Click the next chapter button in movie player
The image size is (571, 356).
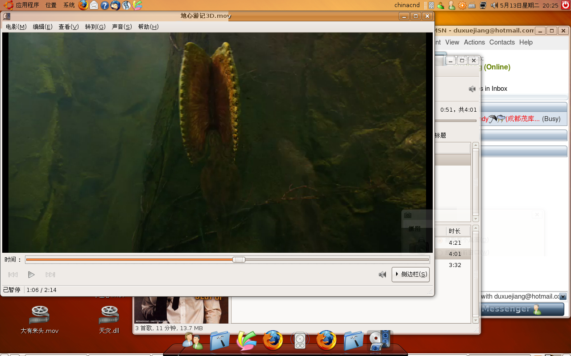coord(50,275)
